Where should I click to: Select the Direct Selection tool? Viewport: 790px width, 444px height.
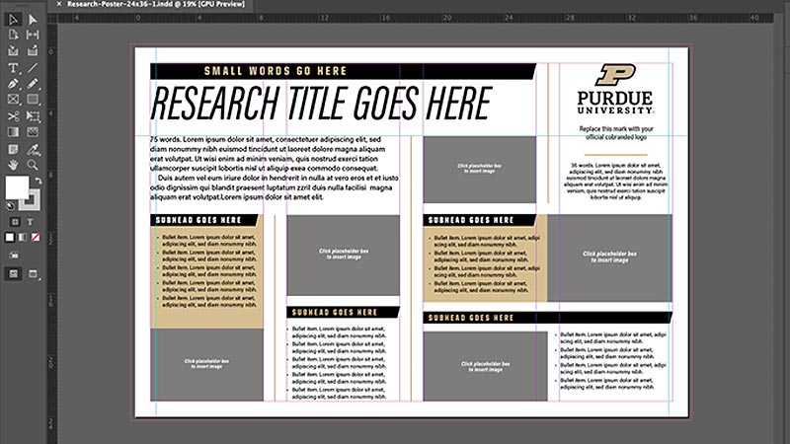click(x=33, y=20)
